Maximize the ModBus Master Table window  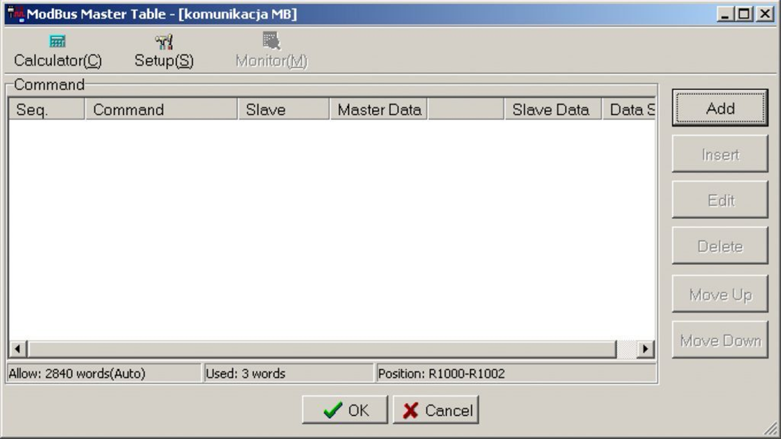click(x=744, y=14)
